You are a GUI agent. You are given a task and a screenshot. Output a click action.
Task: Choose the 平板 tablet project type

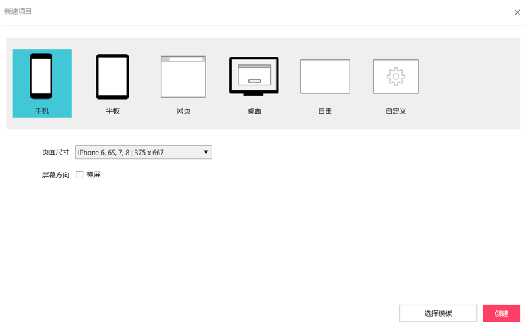[x=113, y=83]
